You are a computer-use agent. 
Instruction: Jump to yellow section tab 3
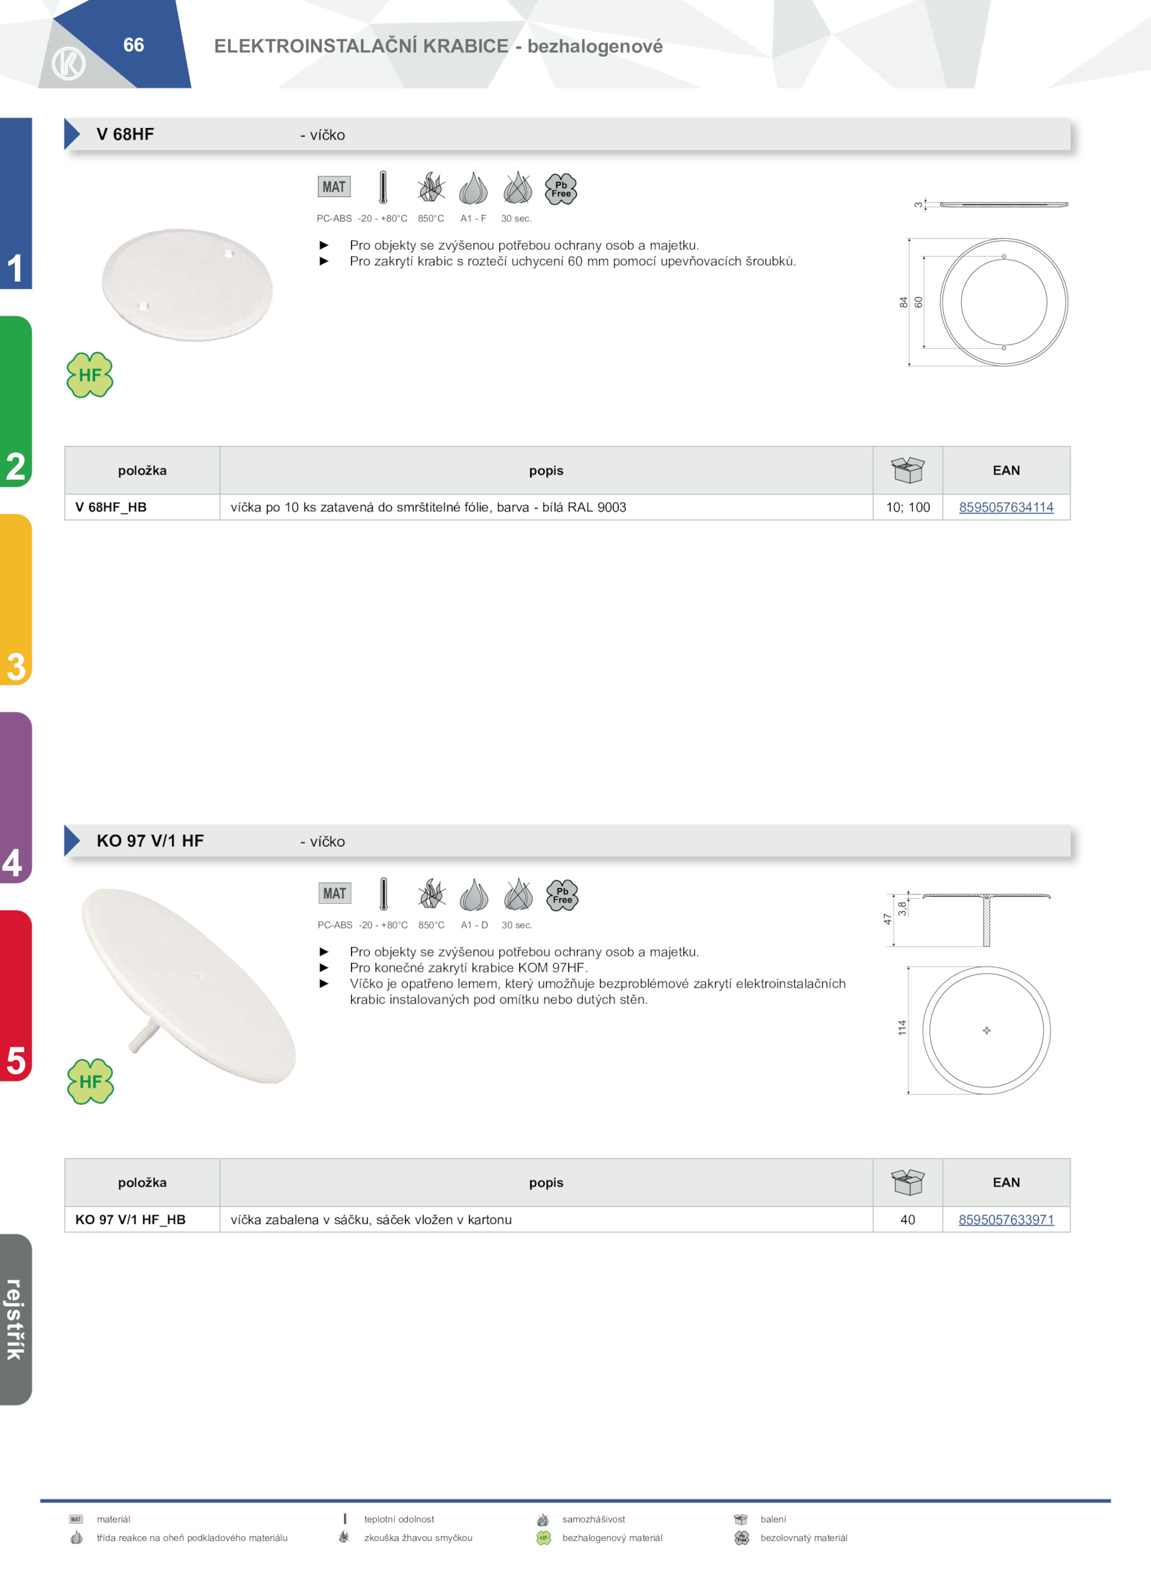(16, 599)
